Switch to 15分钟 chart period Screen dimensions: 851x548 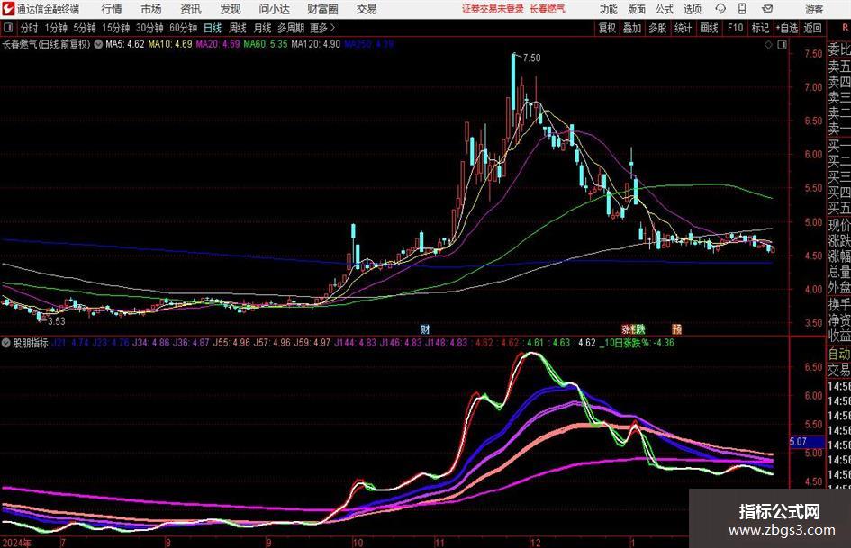pos(115,28)
